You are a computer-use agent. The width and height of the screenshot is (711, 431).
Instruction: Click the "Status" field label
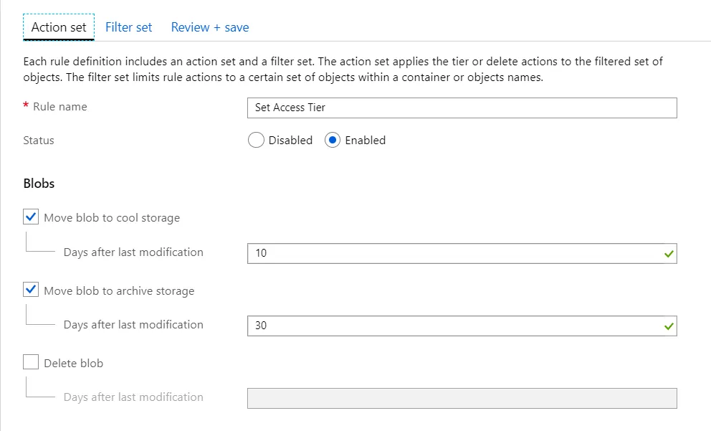pyautogui.click(x=39, y=141)
